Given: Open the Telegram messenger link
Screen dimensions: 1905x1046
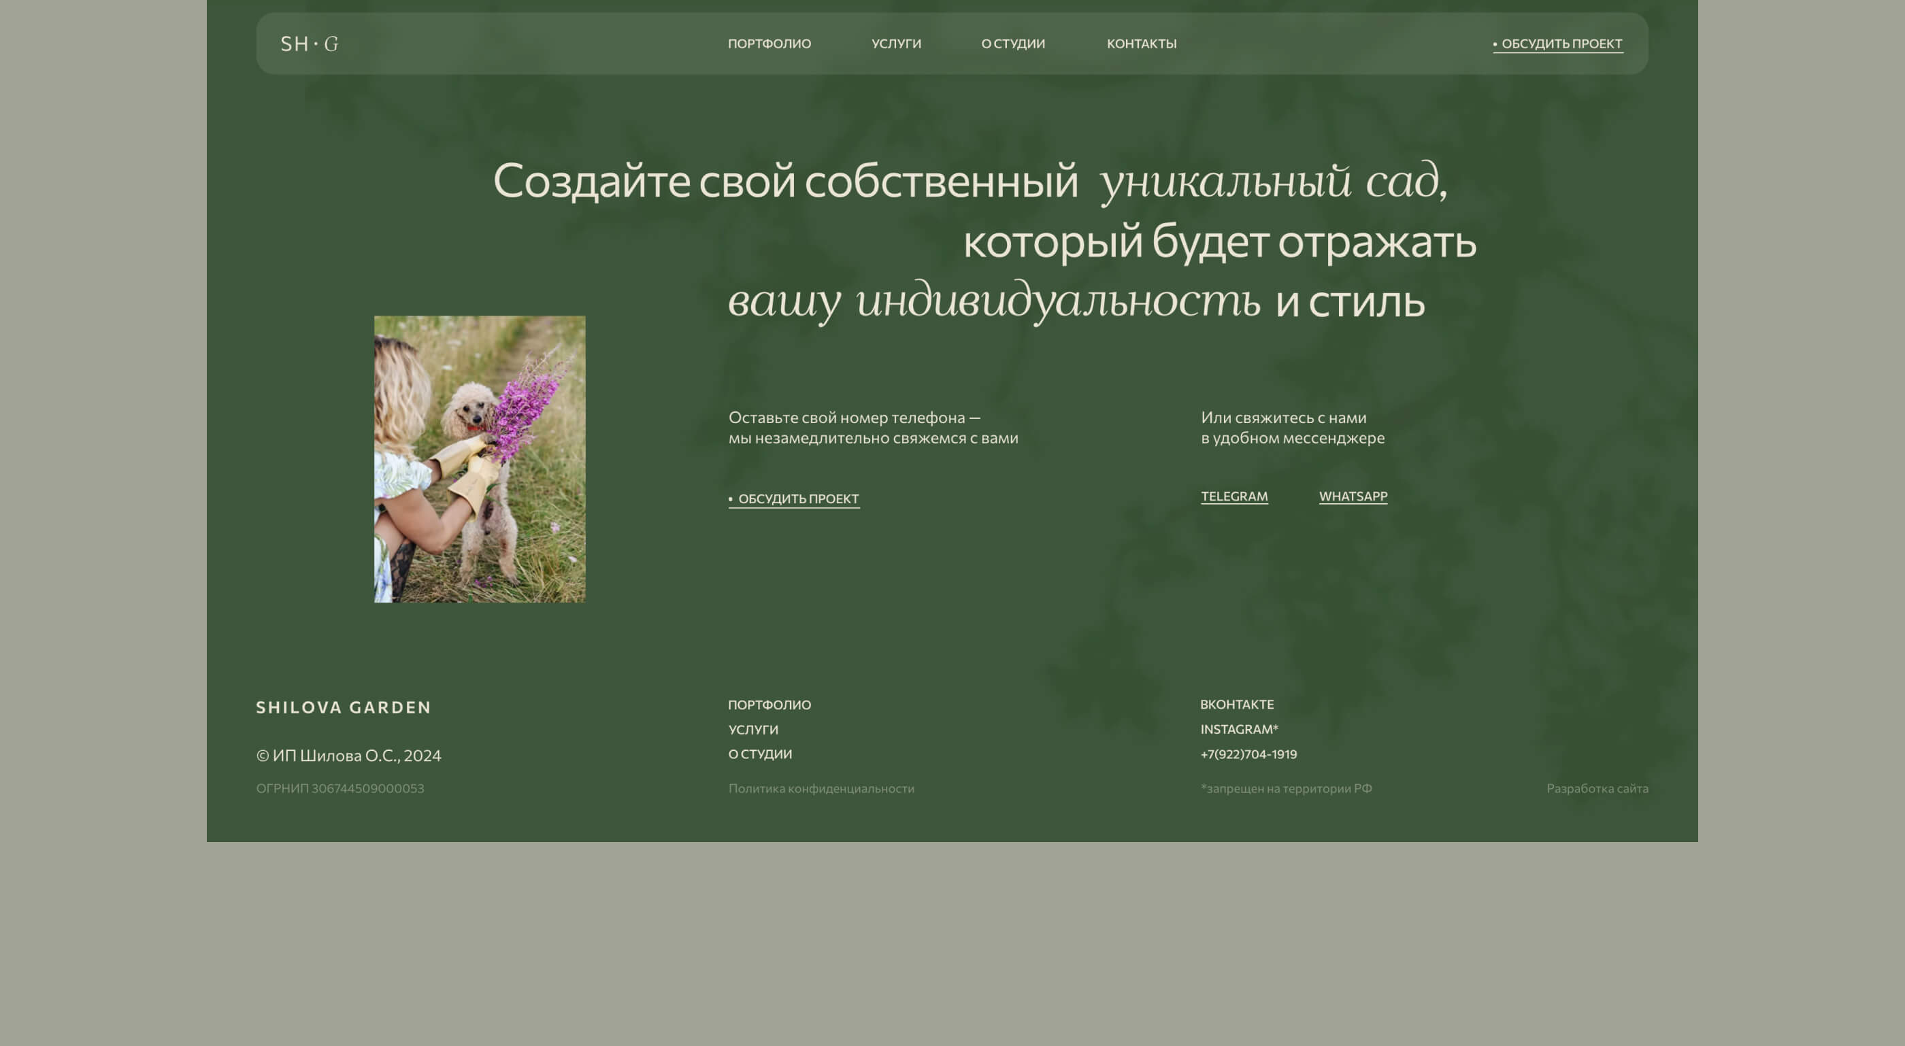Looking at the screenshot, I should 1233,496.
